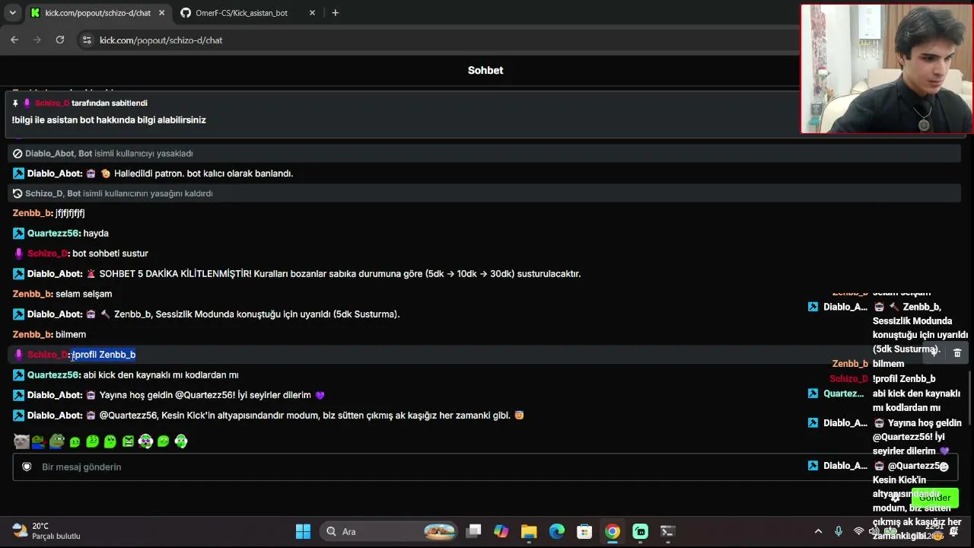
Task: Delete the message using the trash icon
Action: [957, 352]
